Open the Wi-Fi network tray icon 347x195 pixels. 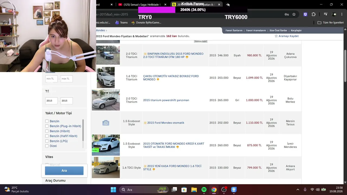pos(312,190)
